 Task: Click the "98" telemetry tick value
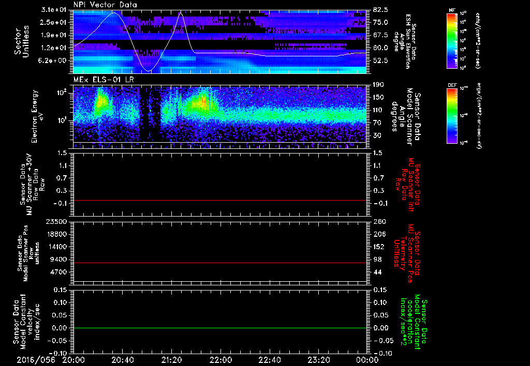click(377, 260)
